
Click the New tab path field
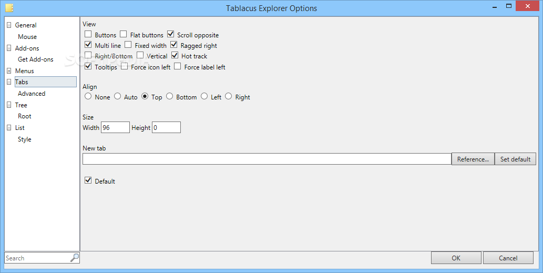point(267,159)
